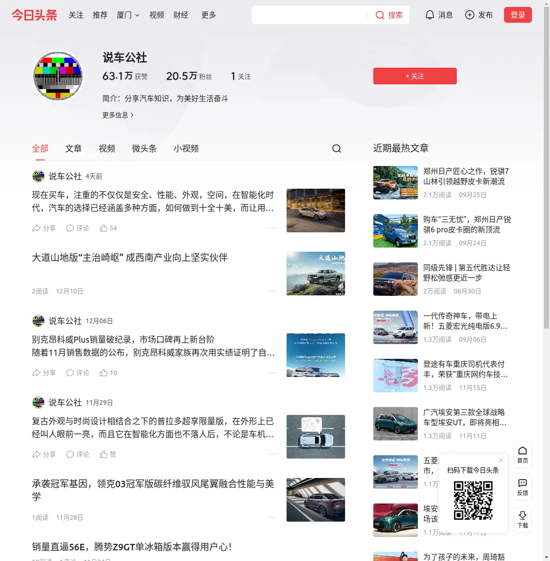The width and height of the screenshot is (550, 561).
Task: Open thumbnail of 领克03 car in tunnel
Action: [316, 500]
